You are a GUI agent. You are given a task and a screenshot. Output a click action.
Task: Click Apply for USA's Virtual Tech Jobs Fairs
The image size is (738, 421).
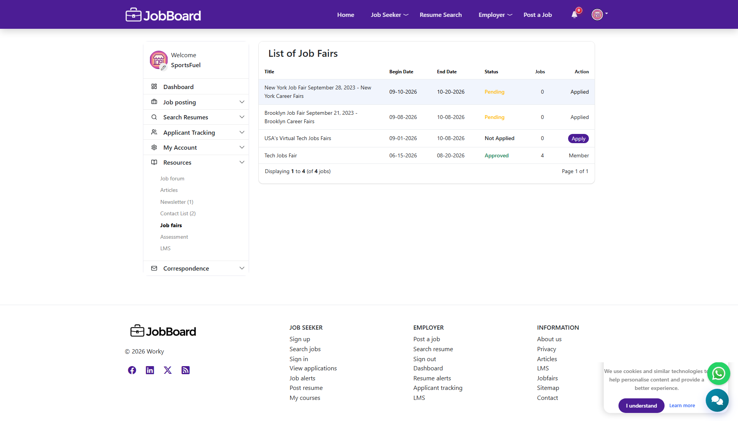(578, 139)
